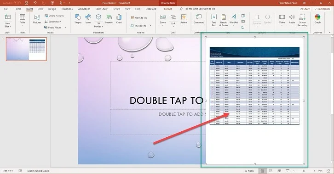334x174 pixels.
Task: Click the Save icon in title bar
Action: pyautogui.click(x=26, y=3)
